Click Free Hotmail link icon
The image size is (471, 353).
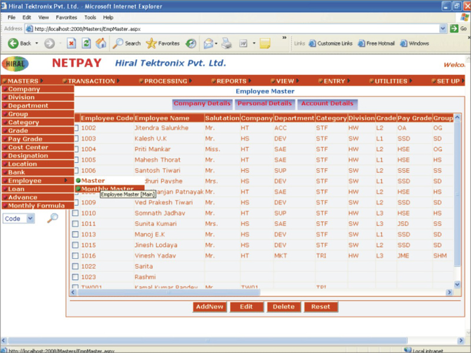pos(361,44)
